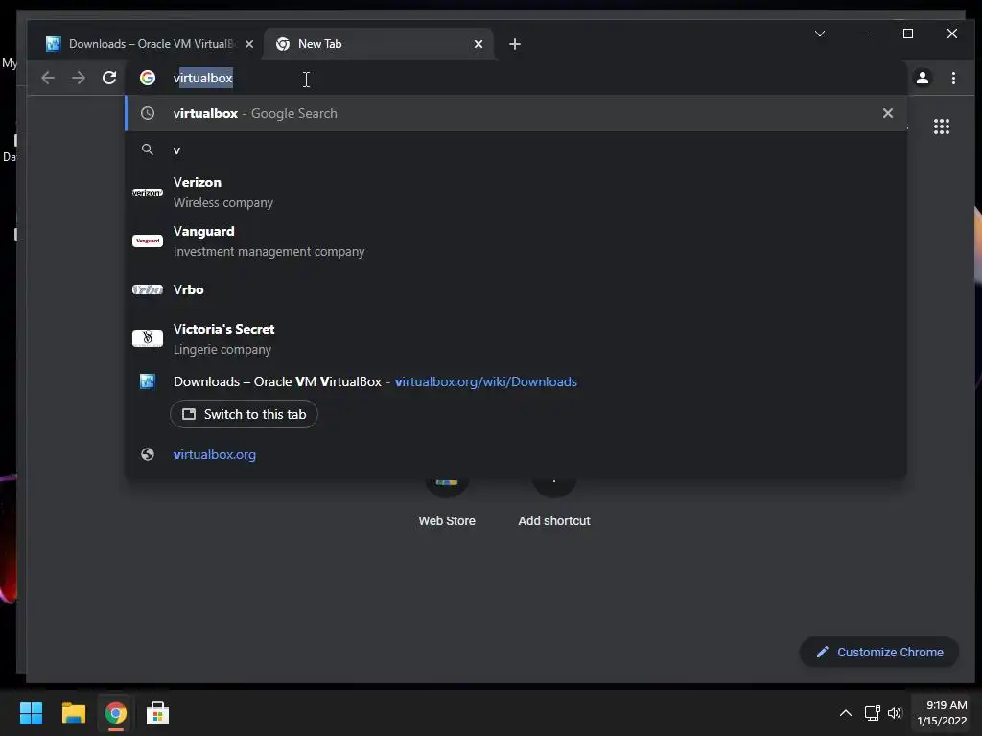The height and width of the screenshot is (736, 982).
Task: Click the network icon in the system tray
Action: pyautogui.click(x=873, y=713)
